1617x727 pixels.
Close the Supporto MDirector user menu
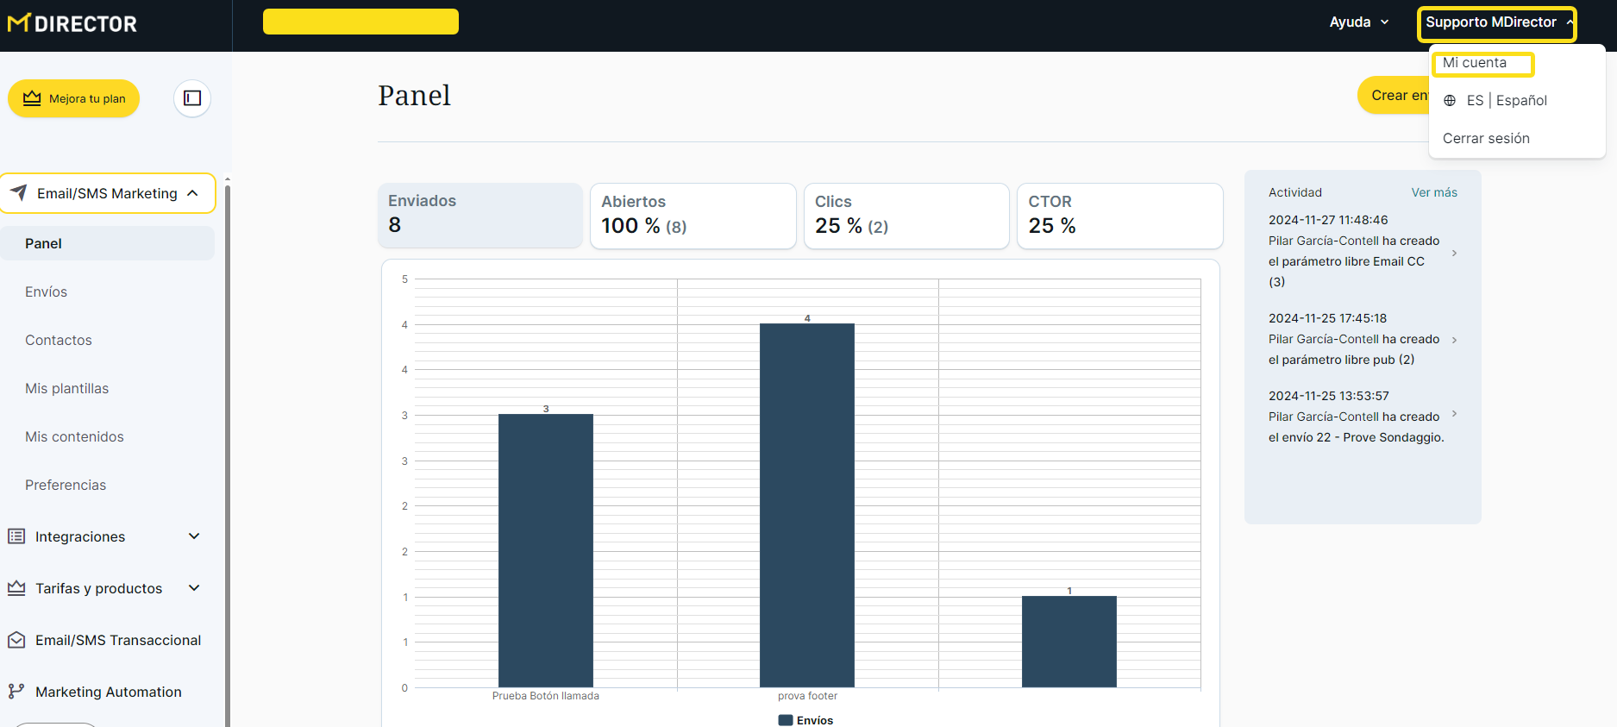coord(1496,23)
